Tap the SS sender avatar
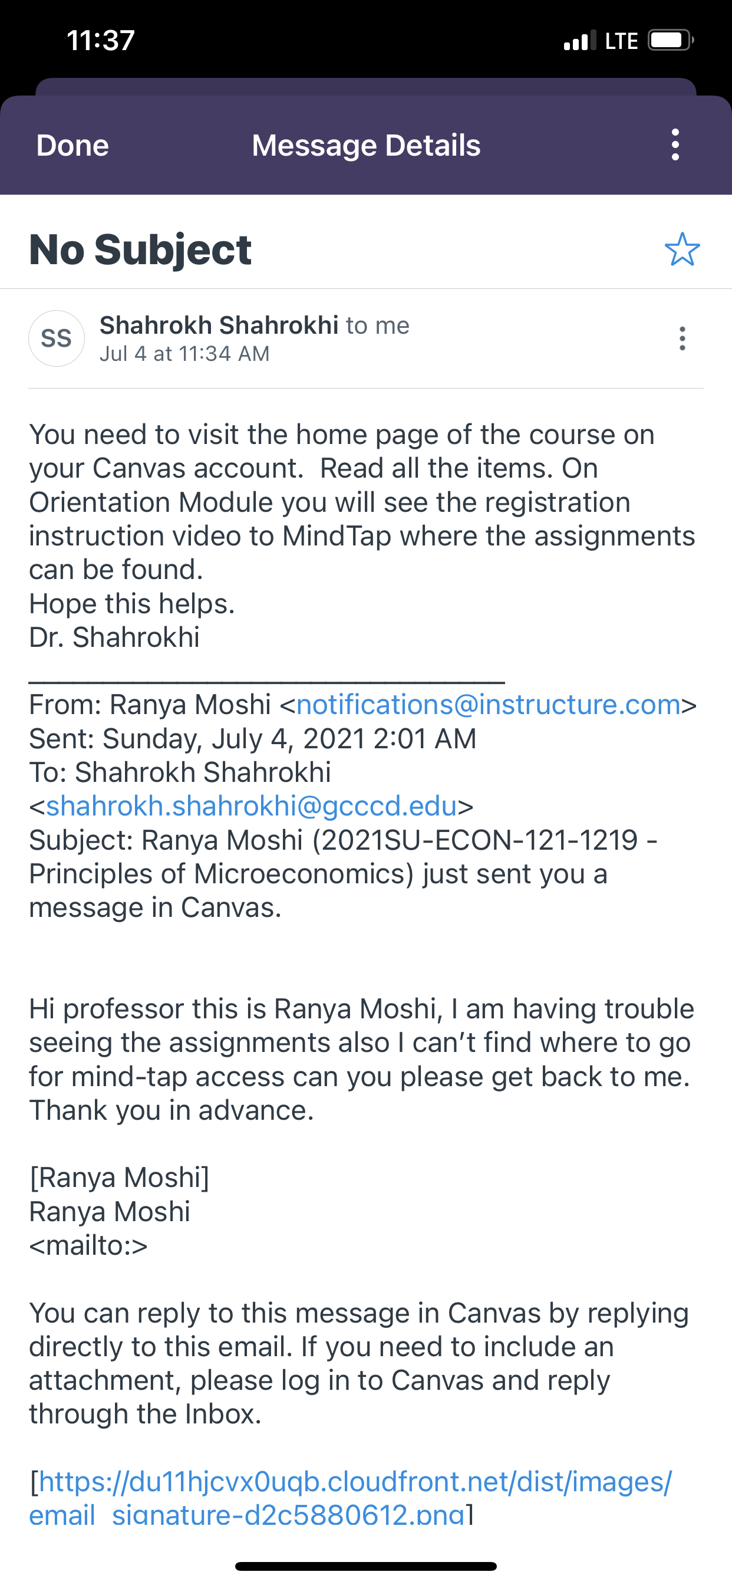The image size is (732, 1585). [x=57, y=338]
